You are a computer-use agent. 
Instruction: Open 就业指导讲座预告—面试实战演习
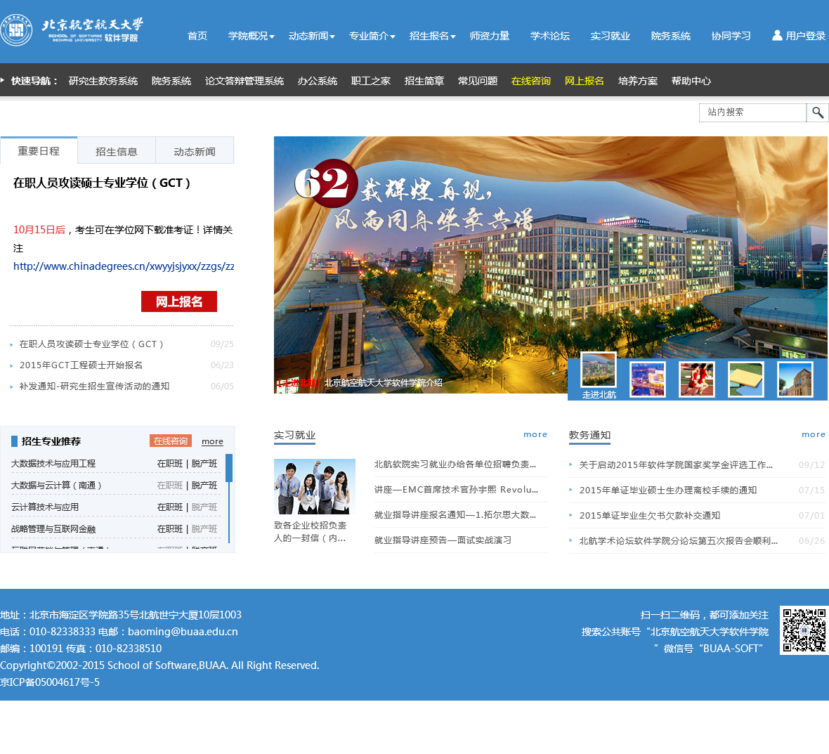coord(443,540)
